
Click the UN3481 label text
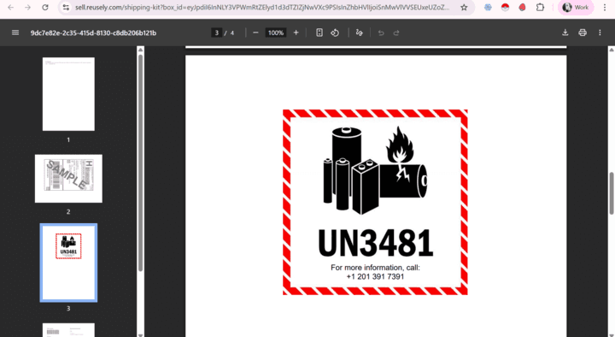375,243
